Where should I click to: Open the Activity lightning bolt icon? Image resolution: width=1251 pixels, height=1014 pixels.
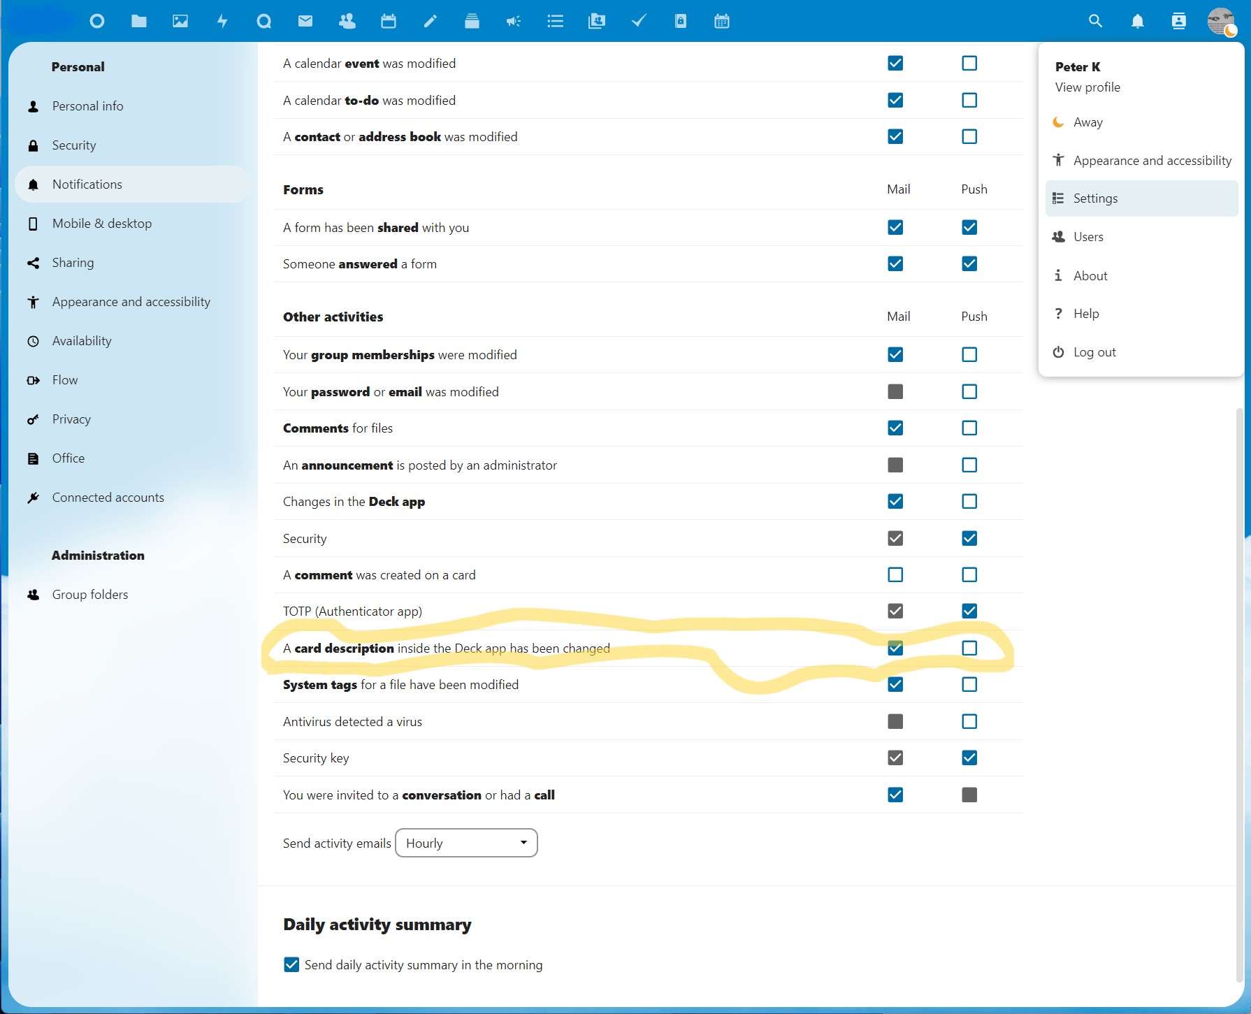[x=222, y=21]
